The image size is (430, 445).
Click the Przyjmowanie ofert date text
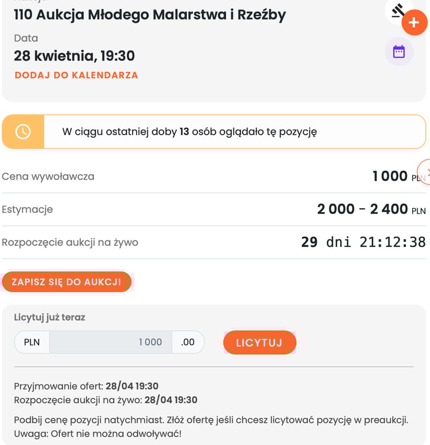coord(86,386)
